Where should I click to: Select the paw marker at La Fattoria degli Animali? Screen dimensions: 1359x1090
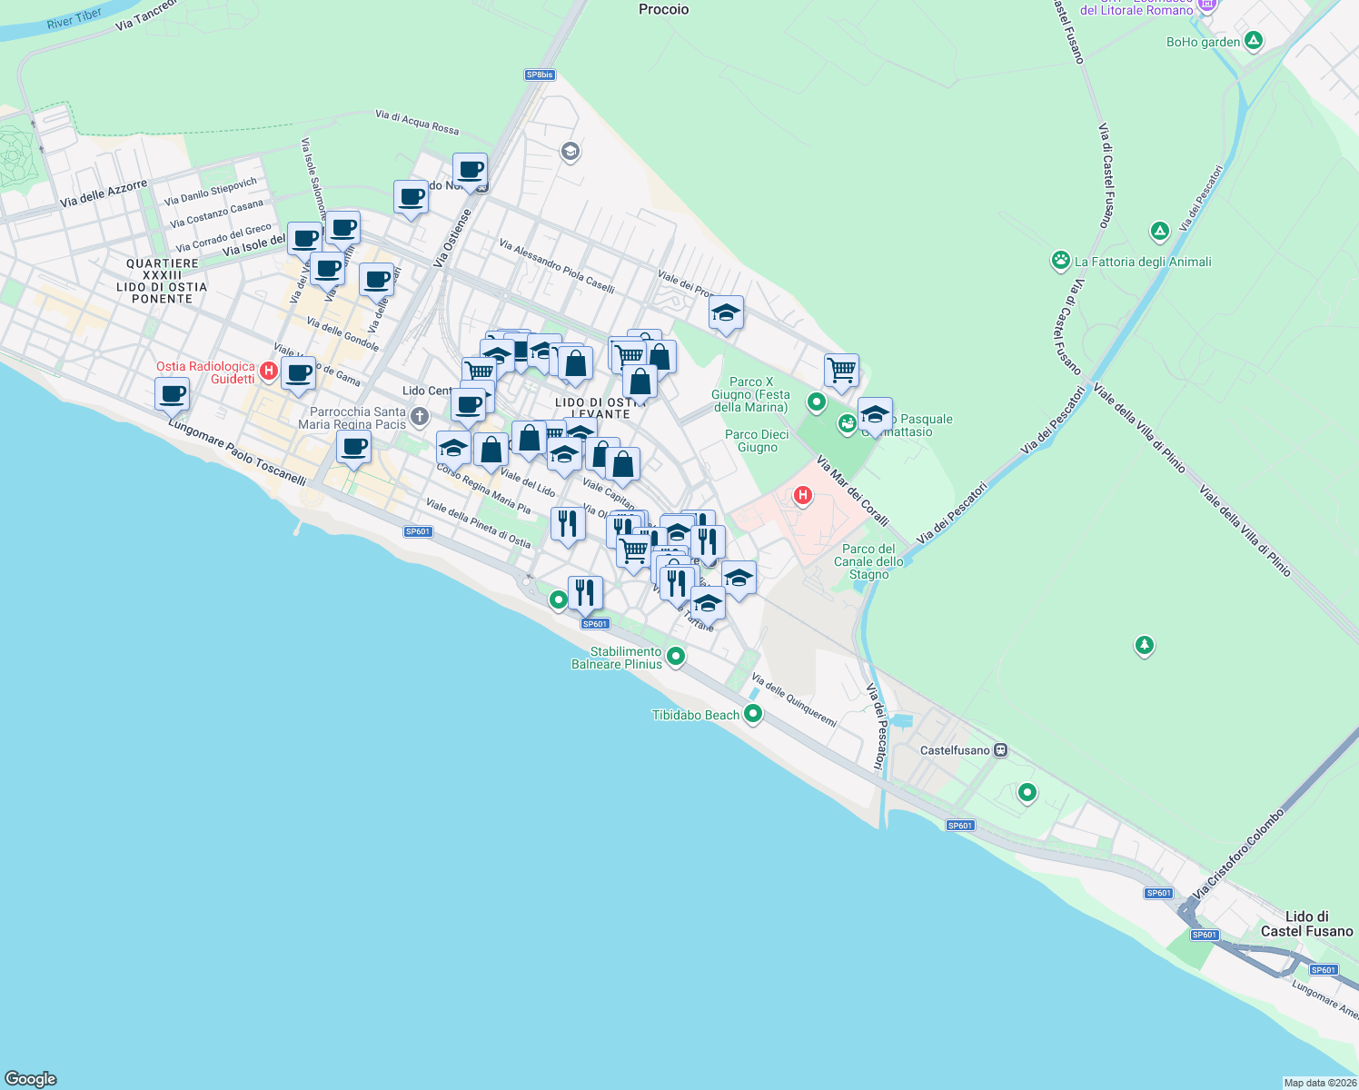click(x=1059, y=262)
